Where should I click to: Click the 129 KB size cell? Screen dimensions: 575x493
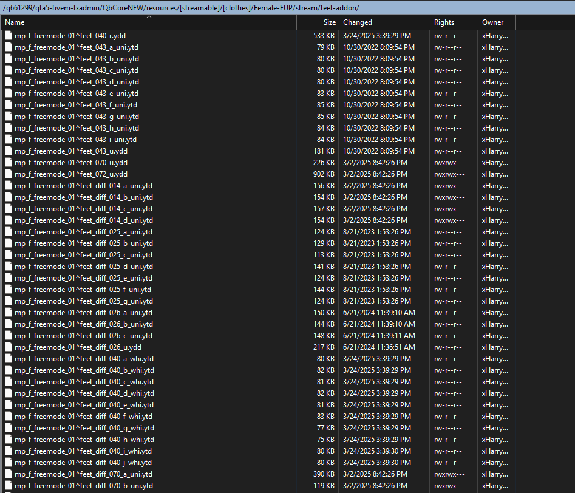pos(324,243)
